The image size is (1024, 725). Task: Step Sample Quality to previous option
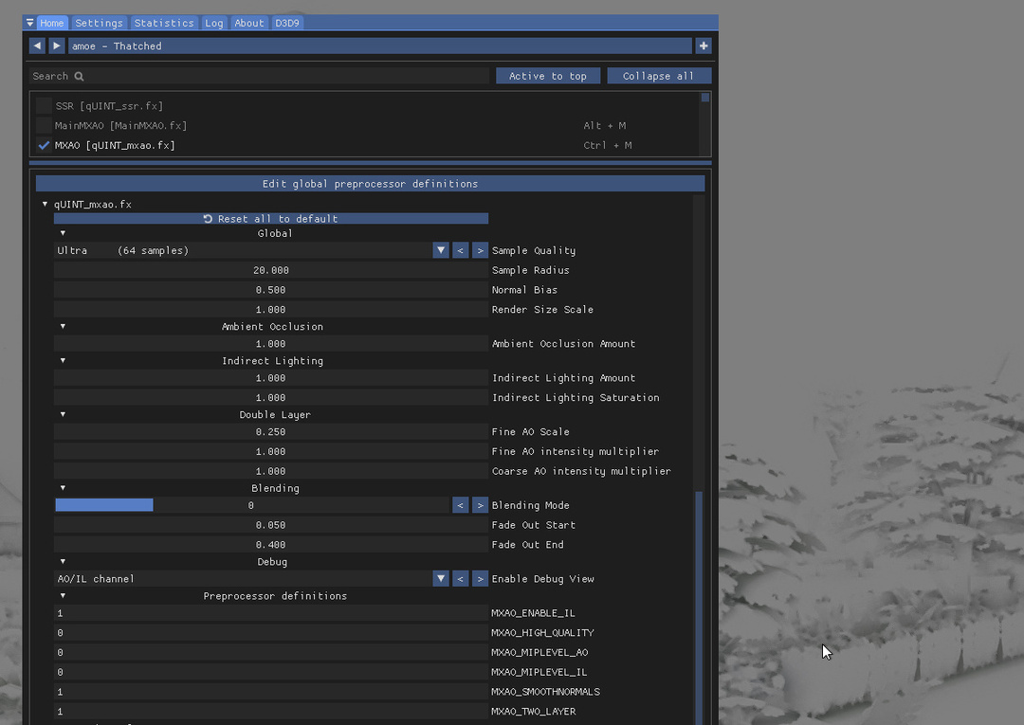click(461, 250)
